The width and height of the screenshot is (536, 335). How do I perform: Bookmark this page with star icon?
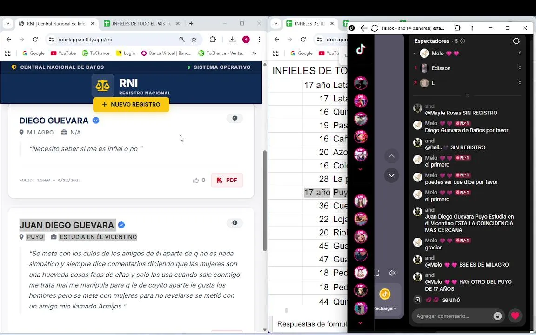(x=194, y=40)
